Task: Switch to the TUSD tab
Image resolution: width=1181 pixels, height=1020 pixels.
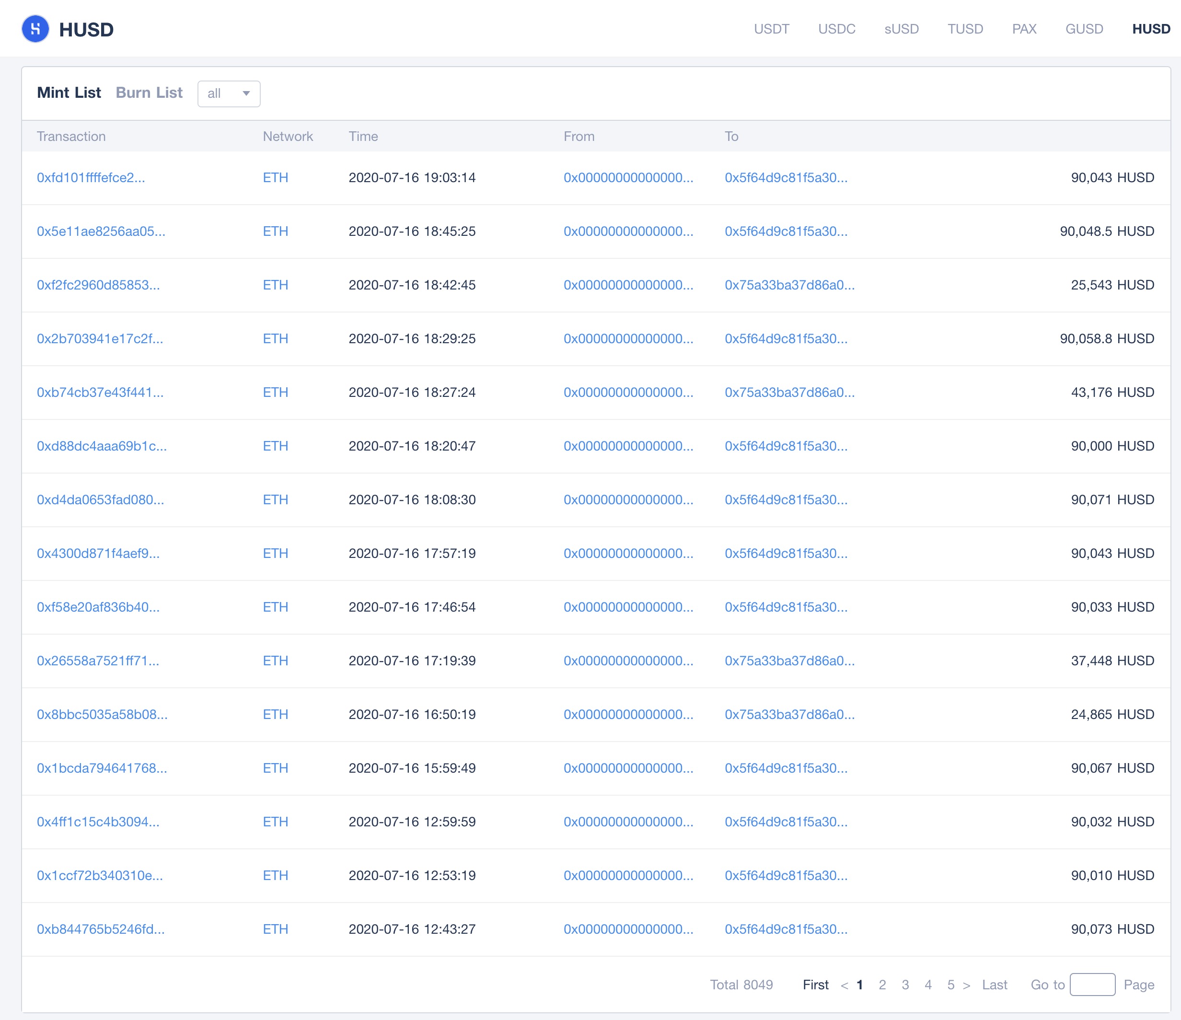Action: pos(965,29)
